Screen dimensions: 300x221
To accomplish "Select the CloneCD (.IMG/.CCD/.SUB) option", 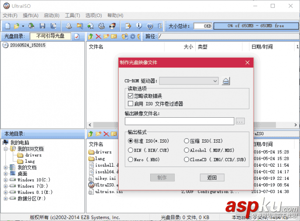I will coord(187,159).
